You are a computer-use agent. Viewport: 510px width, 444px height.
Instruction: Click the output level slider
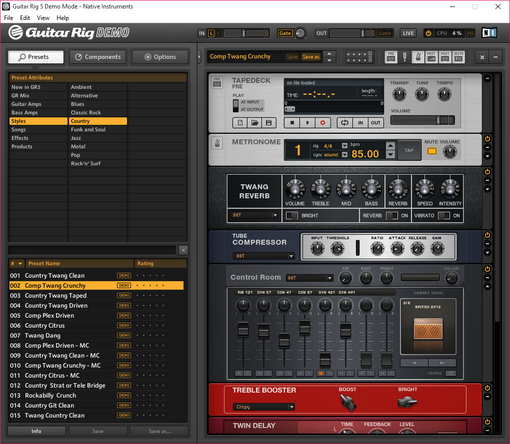(x=352, y=33)
